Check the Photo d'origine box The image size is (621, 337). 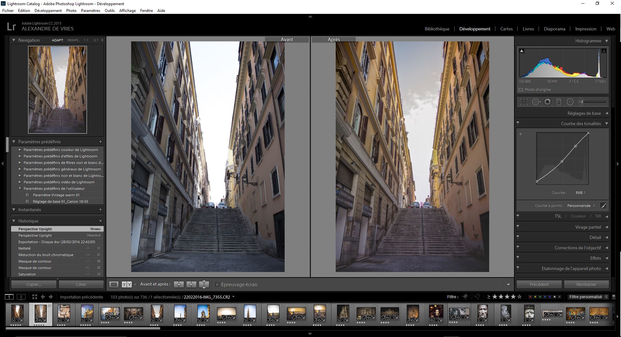tap(521, 90)
